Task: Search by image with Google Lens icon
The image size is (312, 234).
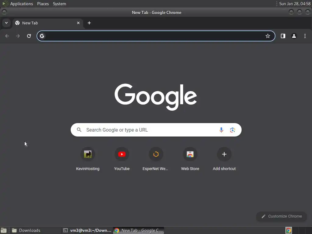Action: click(x=232, y=130)
